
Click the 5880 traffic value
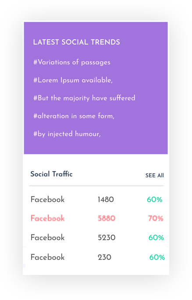pyautogui.click(x=107, y=218)
